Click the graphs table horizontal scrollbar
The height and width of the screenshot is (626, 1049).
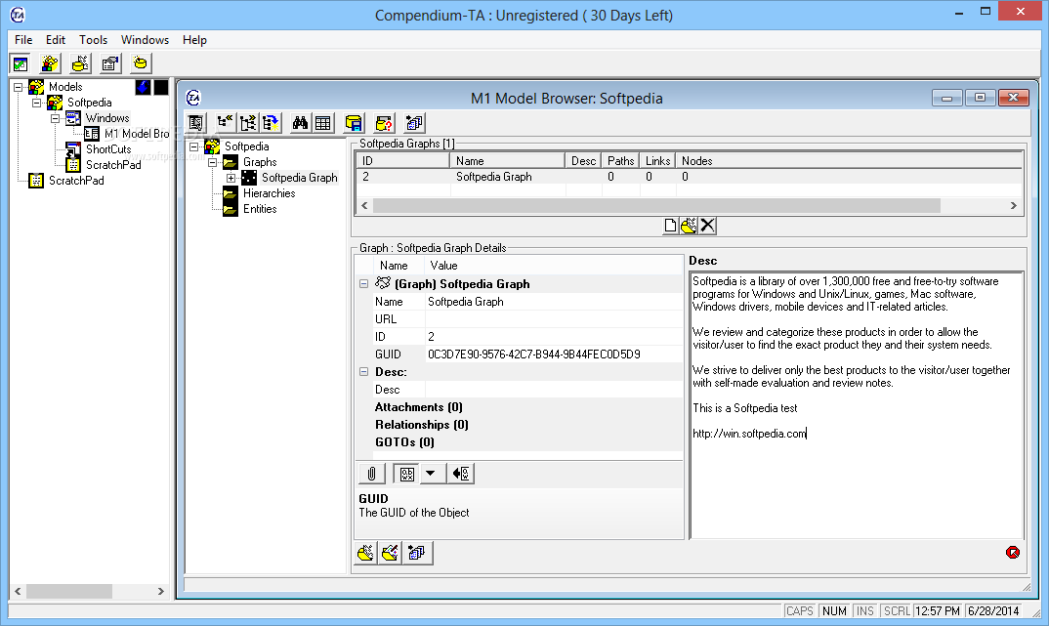click(x=689, y=206)
